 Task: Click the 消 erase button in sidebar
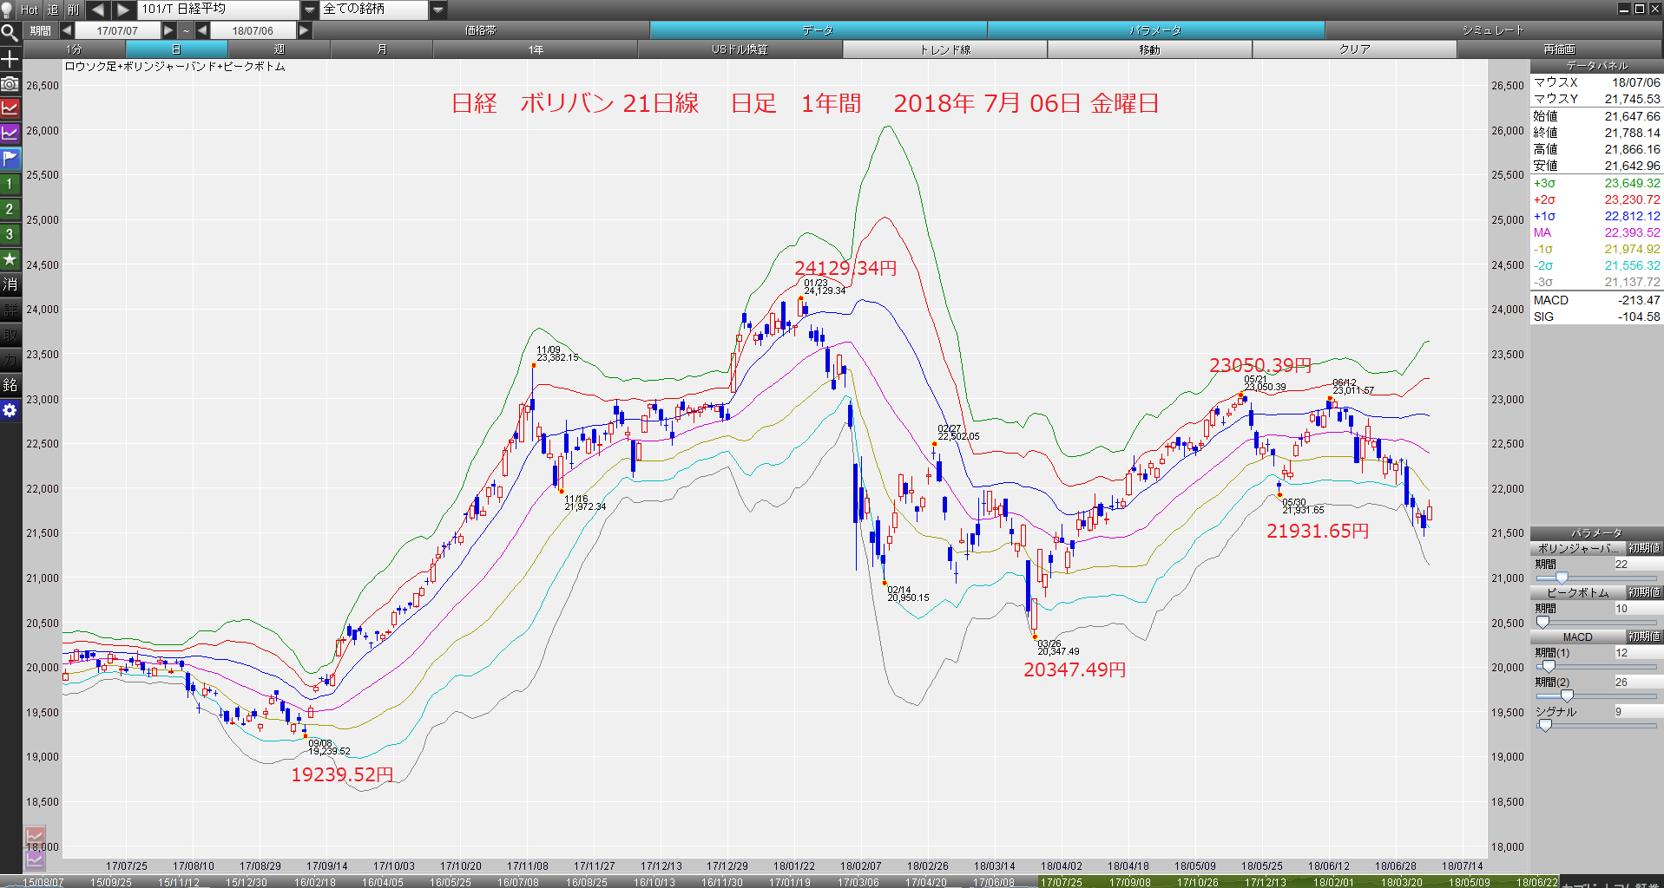pos(10,284)
